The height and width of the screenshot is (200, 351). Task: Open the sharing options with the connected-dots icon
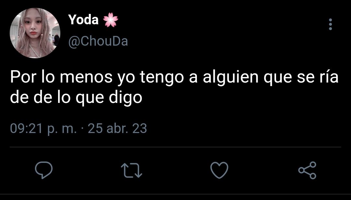pos(307,170)
